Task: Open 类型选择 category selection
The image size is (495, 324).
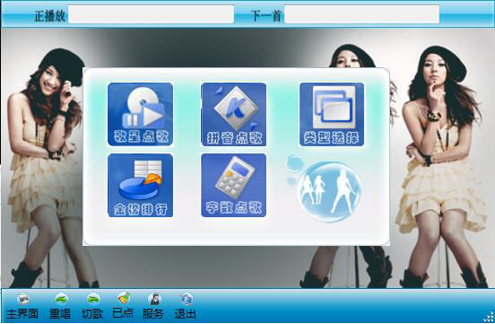Action: pyautogui.click(x=332, y=114)
